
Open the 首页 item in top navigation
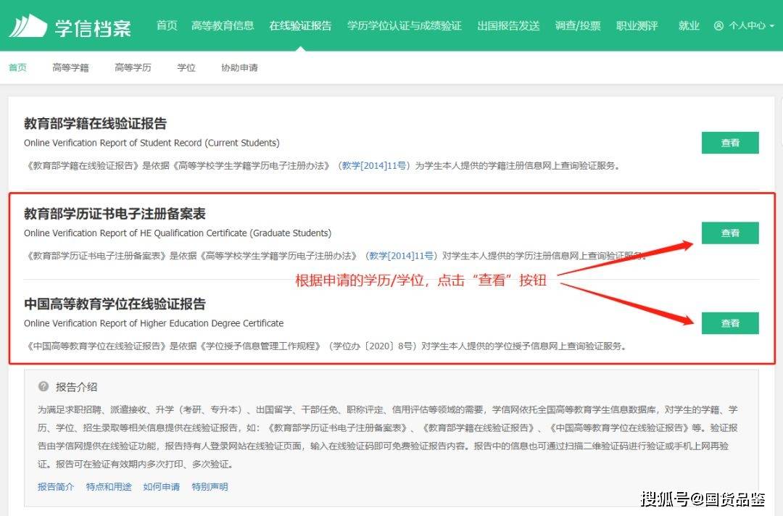(167, 26)
